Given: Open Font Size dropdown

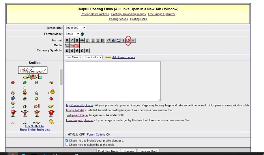Looking at the screenshot, I should pos(73,57).
